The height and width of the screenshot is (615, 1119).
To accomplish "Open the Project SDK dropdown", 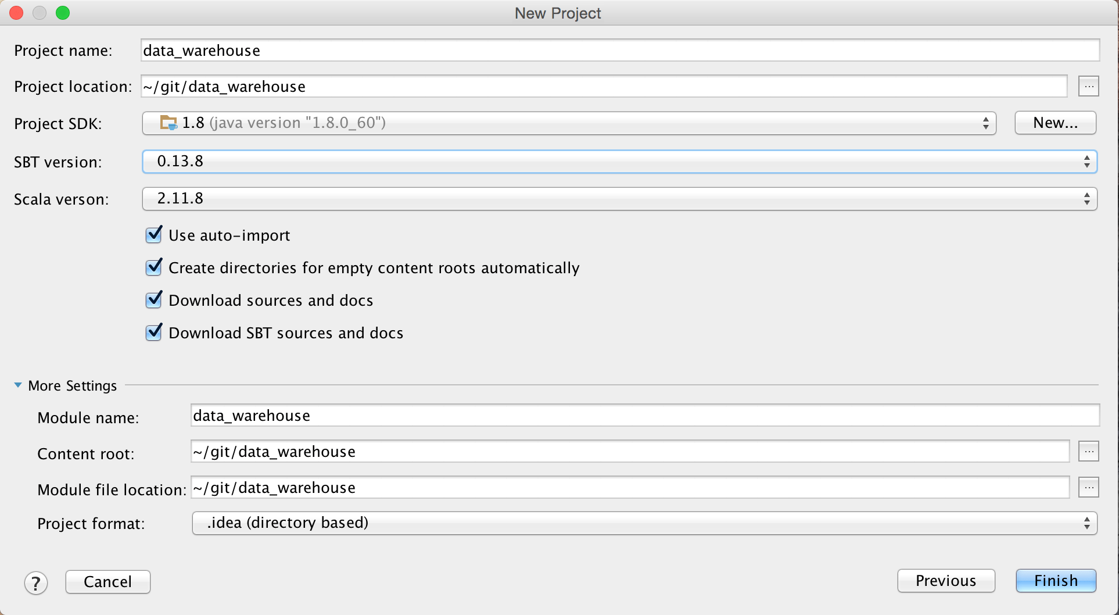I will 569,123.
